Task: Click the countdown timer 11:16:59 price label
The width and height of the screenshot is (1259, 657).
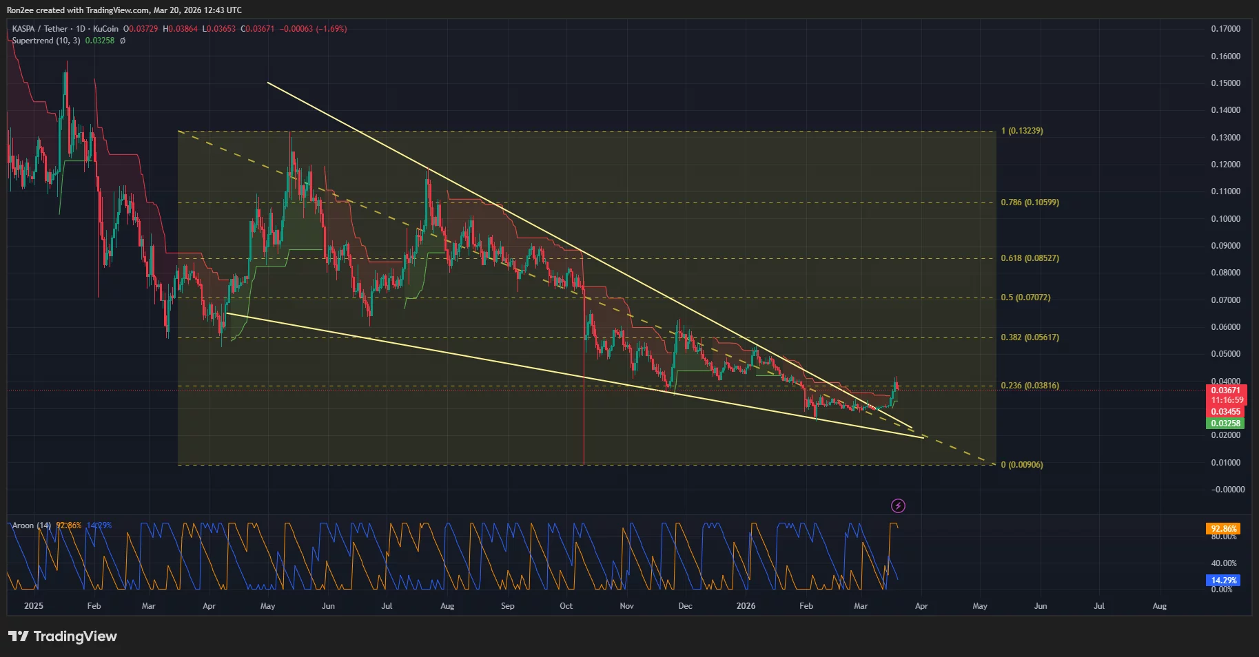Action: click(x=1225, y=400)
